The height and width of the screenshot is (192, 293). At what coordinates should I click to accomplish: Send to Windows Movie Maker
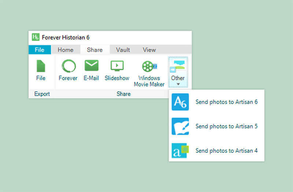[x=149, y=74]
